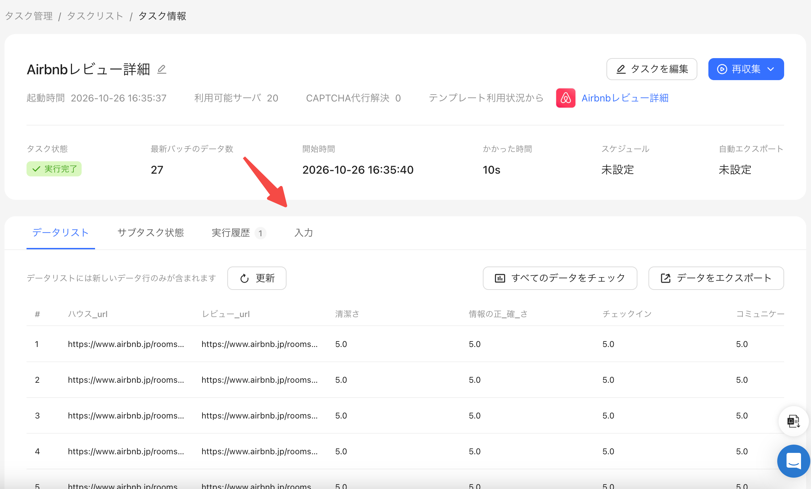This screenshot has width=811, height=489.
Task: Click the 開始時間 2026-10-26 16:35:40 value
Action: [x=358, y=170]
